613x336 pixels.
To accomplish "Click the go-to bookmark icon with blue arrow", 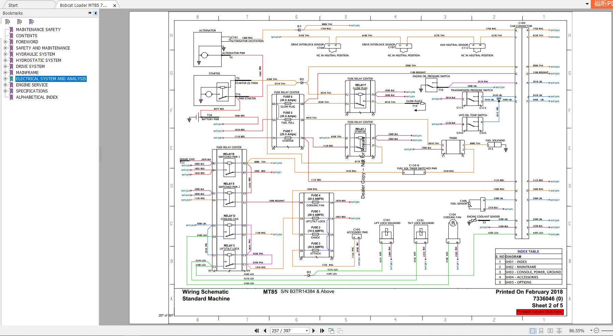I will (x=31, y=22).
